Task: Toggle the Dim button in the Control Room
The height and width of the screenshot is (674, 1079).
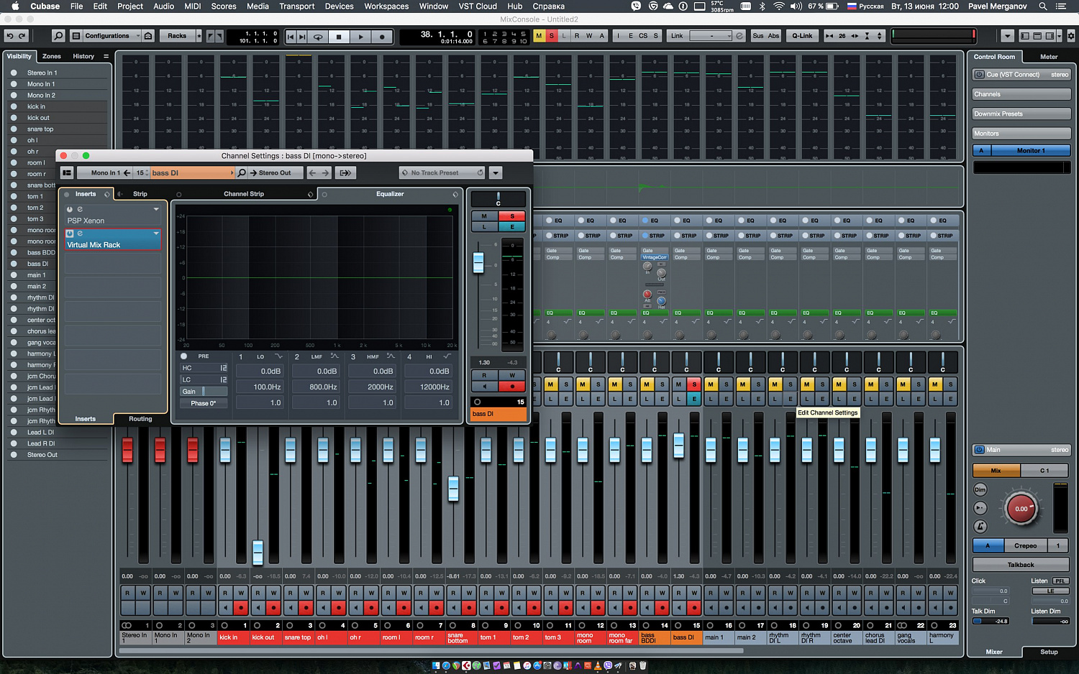Action: tap(980, 490)
